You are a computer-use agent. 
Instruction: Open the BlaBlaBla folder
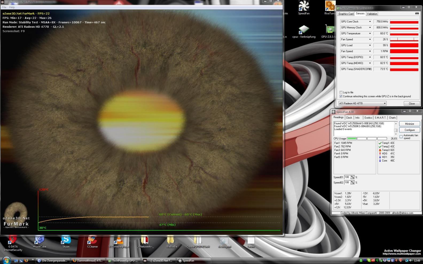click(x=172, y=242)
